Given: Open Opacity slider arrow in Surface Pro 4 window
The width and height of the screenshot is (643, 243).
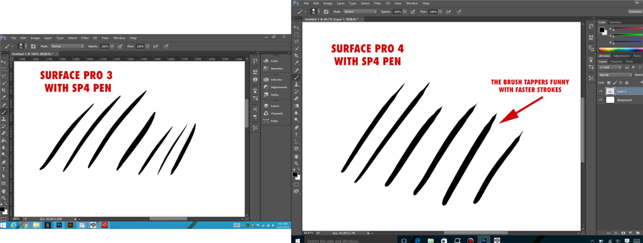Looking at the screenshot, I should (405, 12).
